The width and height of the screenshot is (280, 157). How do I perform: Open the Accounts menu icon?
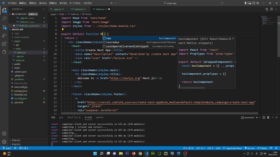pyautogui.click(x=4, y=133)
